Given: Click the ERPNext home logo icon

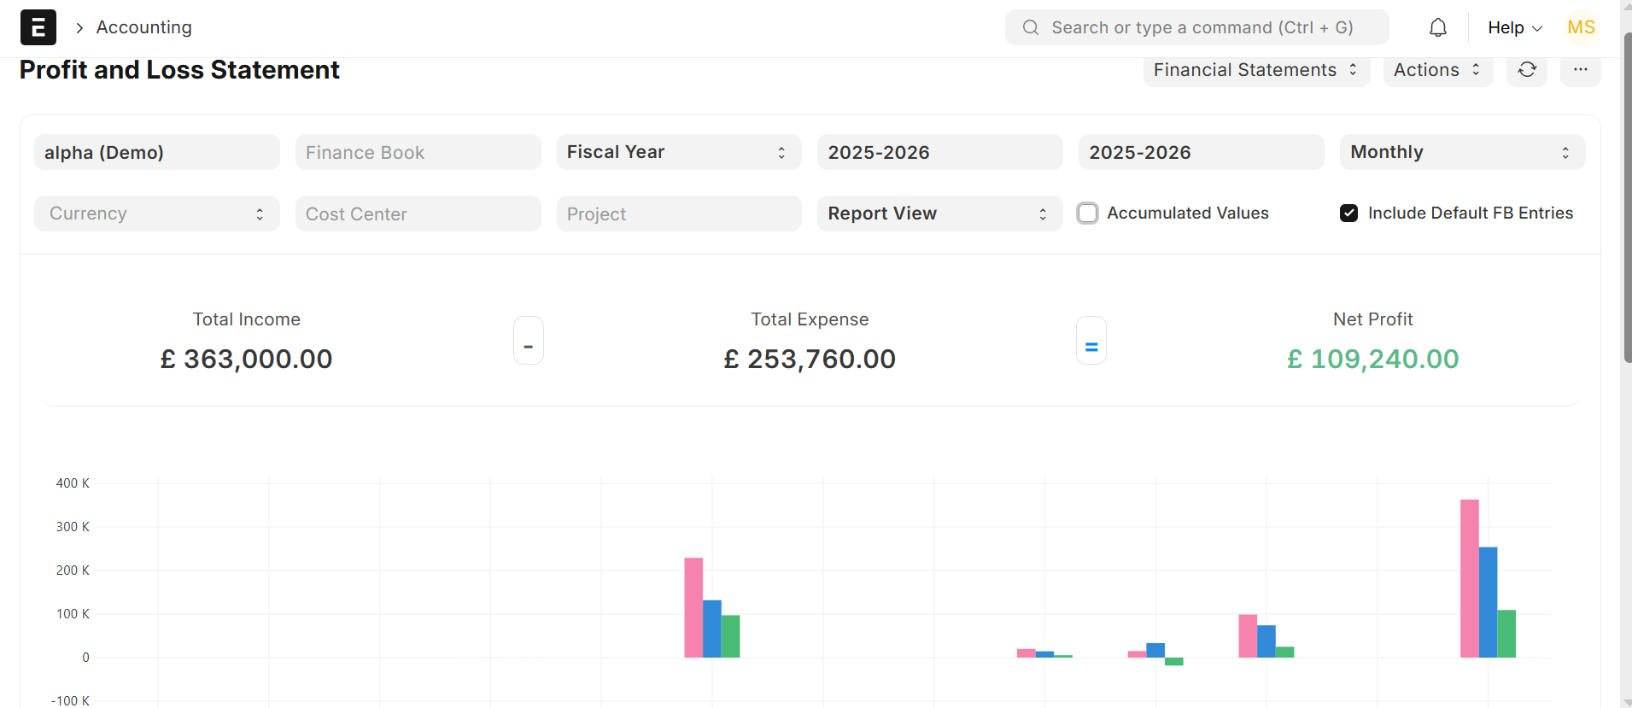Looking at the screenshot, I should [38, 27].
